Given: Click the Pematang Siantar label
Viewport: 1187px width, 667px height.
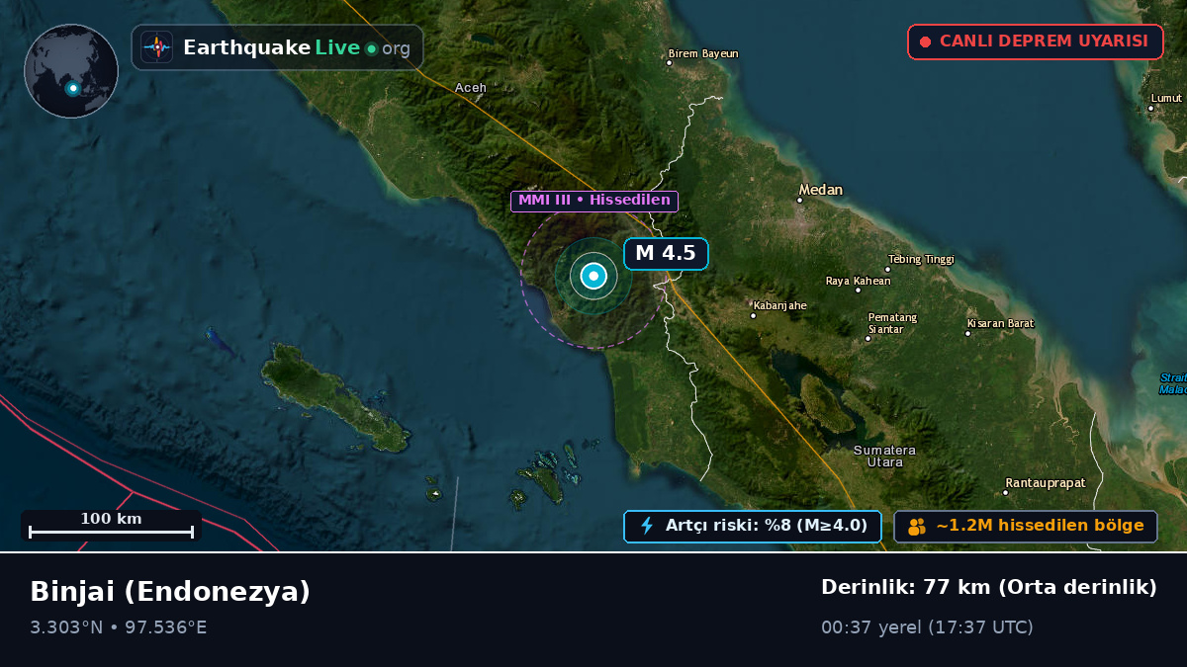Looking at the screenshot, I should click(892, 323).
